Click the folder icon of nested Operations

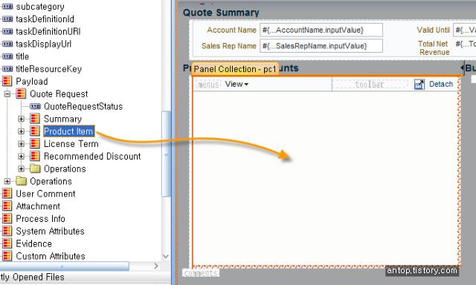[35, 168]
